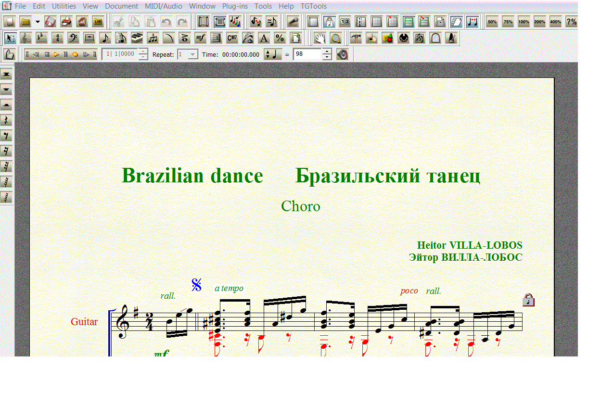Open the TGTools menu

[x=314, y=6]
